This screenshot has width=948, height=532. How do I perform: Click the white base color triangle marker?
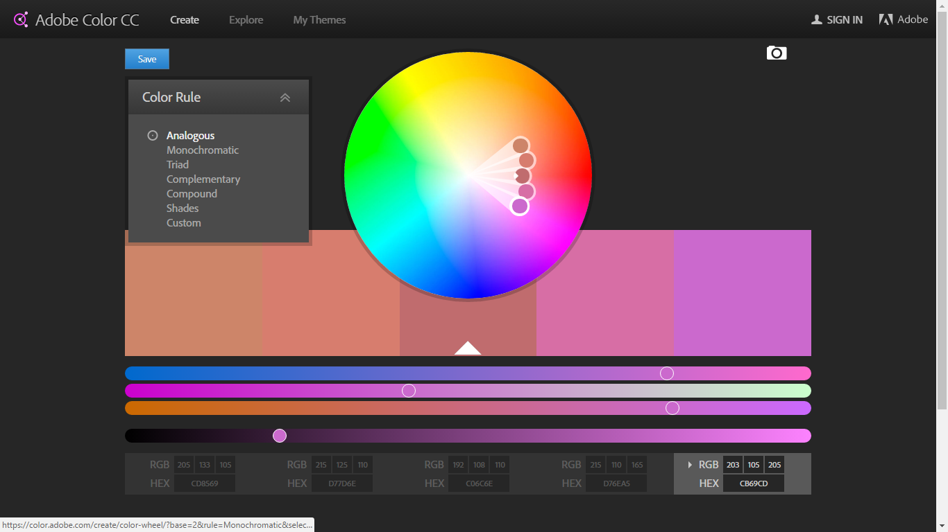[x=468, y=348]
